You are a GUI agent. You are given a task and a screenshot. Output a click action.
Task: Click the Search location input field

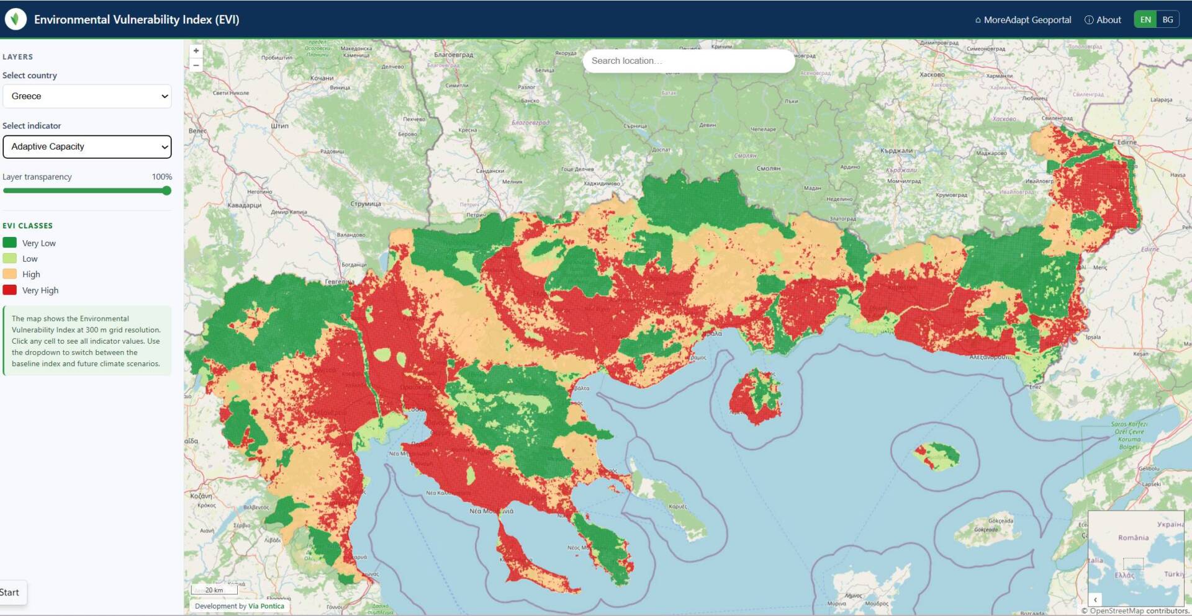pyautogui.click(x=689, y=61)
